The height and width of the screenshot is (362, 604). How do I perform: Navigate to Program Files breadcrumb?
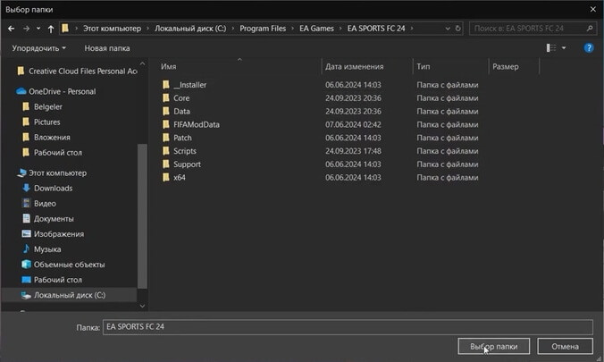[263, 29]
